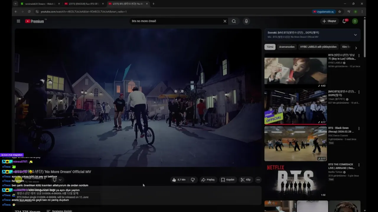Image resolution: width=378 pixels, height=212 pixels.
Task: Click the main video player area
Action: pyautogui.click(x=138, y=97)
